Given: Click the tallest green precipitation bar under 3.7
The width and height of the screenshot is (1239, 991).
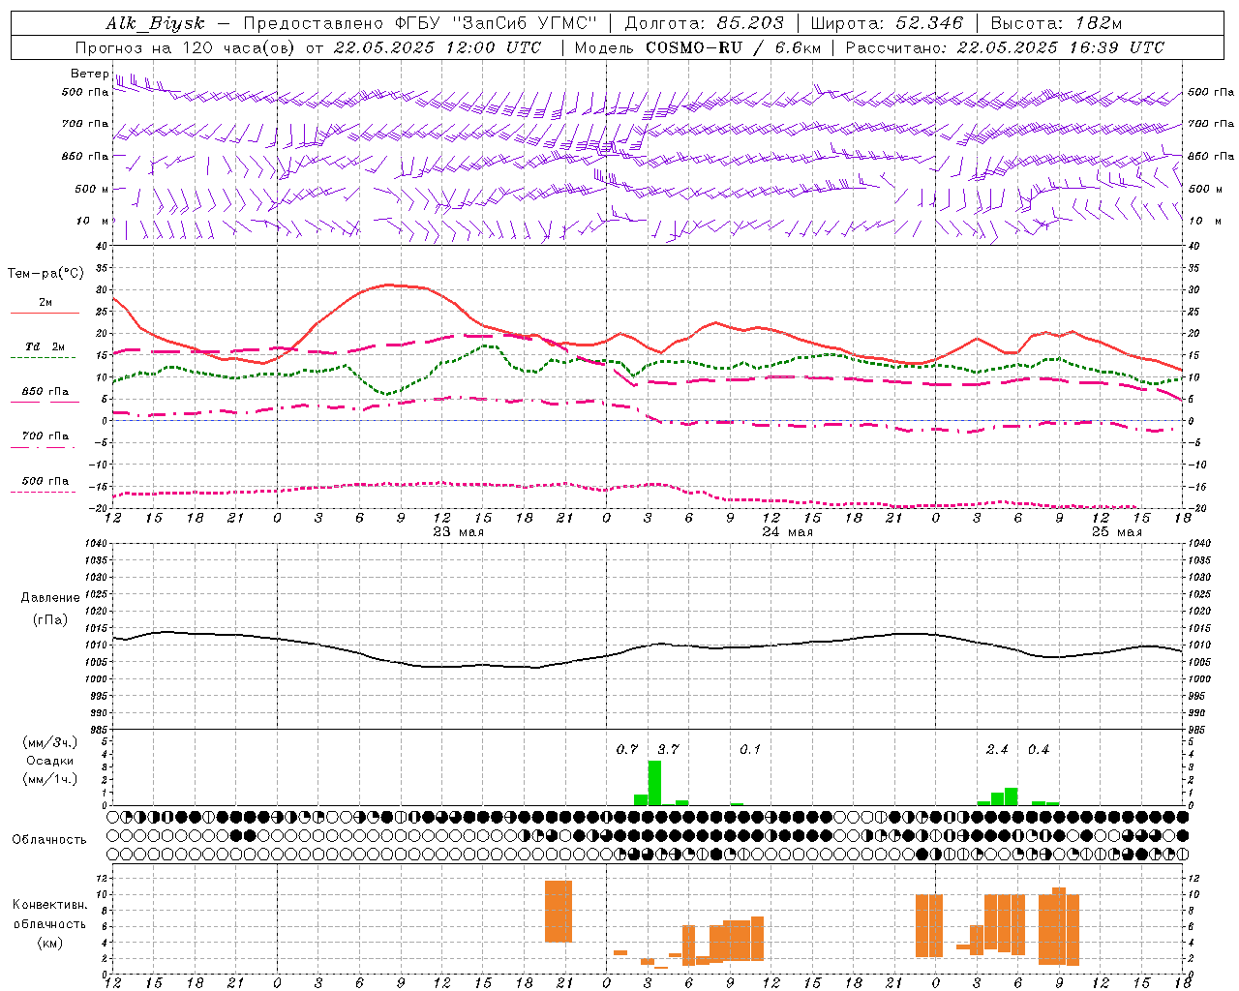Looking at the screenshot, I should coord(654,783).
